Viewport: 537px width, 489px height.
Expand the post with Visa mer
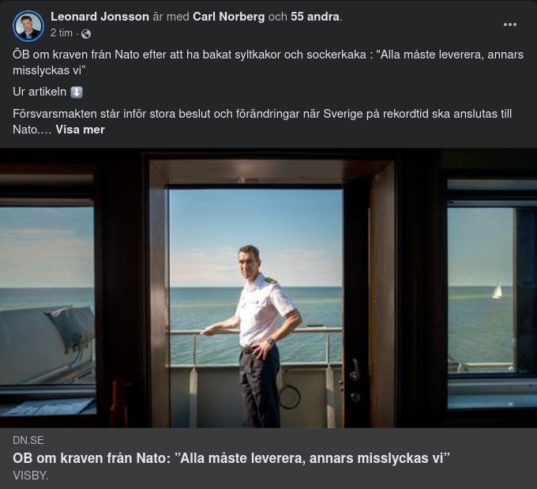pos(80,130)
